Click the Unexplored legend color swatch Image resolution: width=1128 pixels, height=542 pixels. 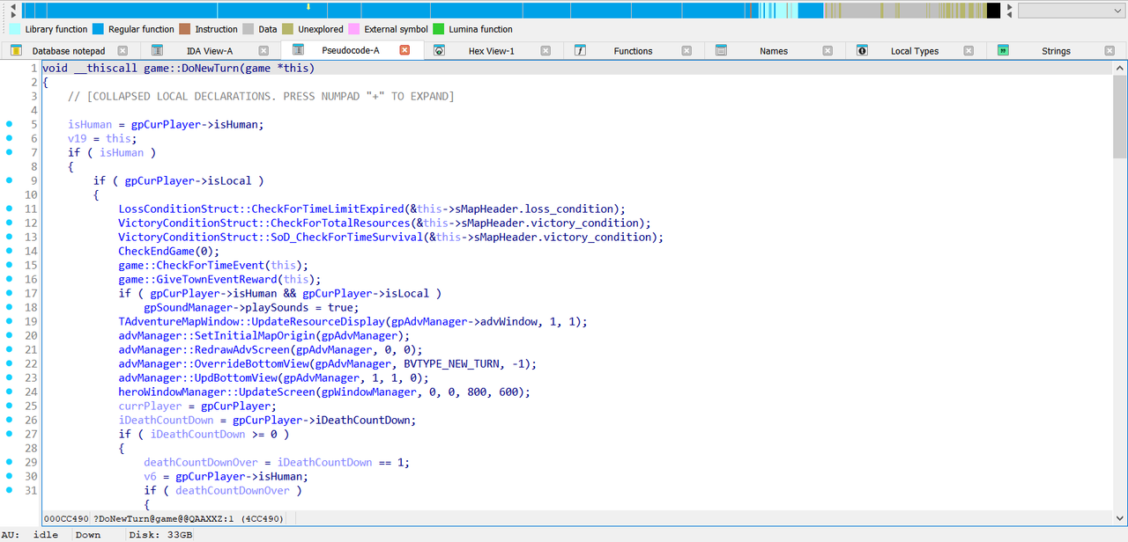[288, 29]
